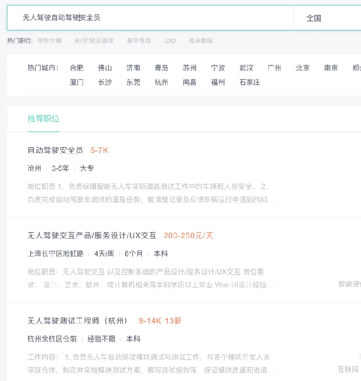Select the 美容导师 hot position

pos(139,40)
